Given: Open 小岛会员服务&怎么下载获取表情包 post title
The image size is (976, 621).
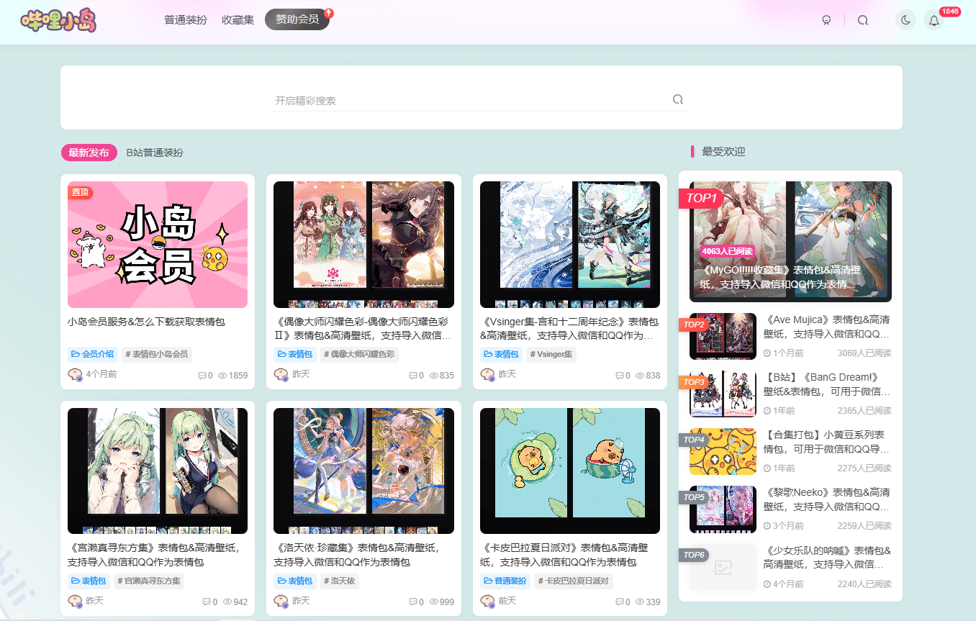Looking at the screenshot, I should click(x=147, y=322).
